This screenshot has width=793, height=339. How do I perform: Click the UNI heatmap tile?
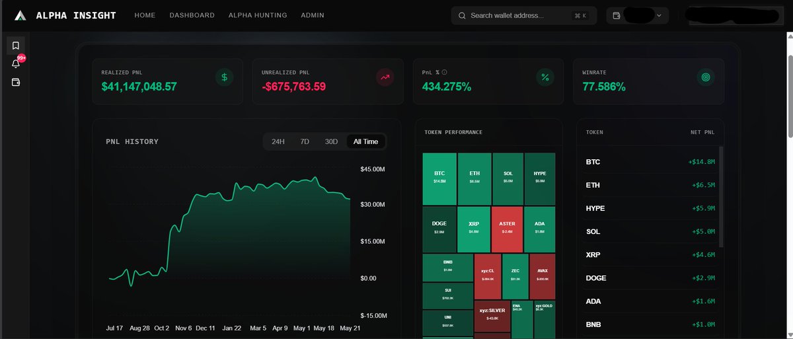(448, 322)
